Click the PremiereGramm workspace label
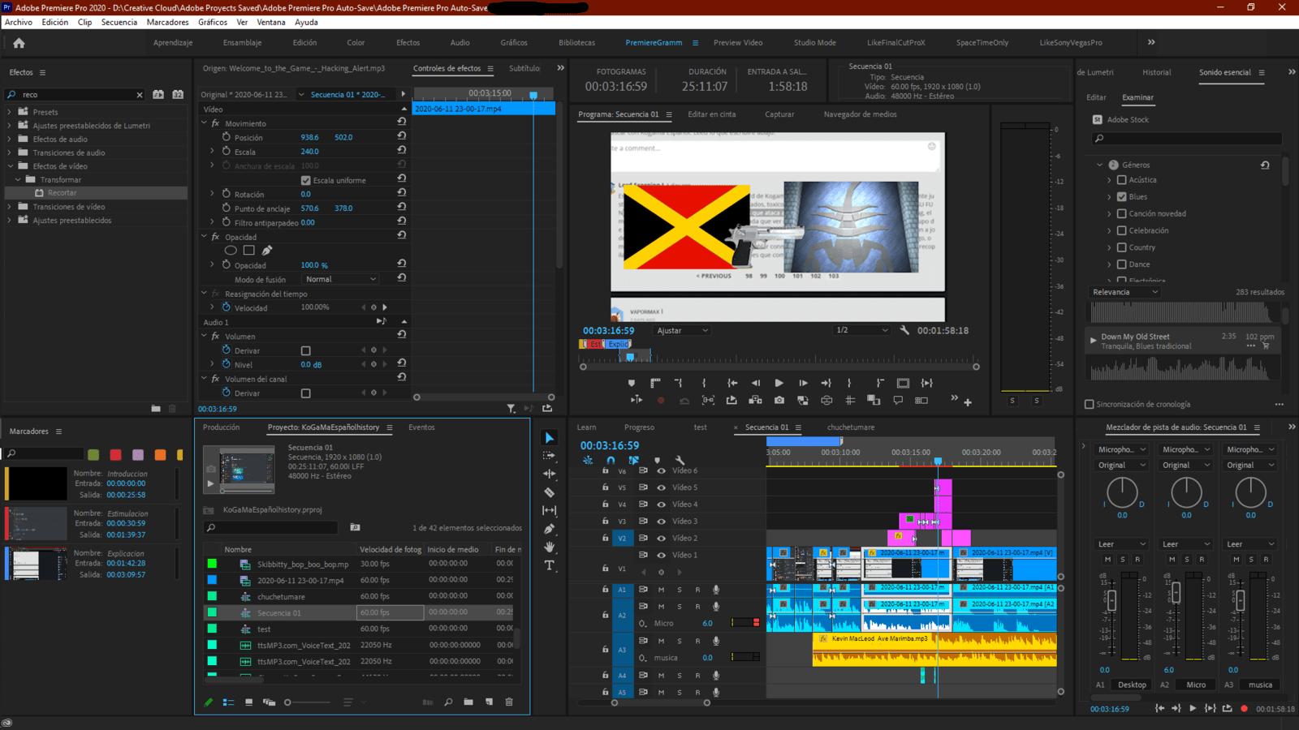The width and height of the screenshot is (1299, 730). (653, 42)
